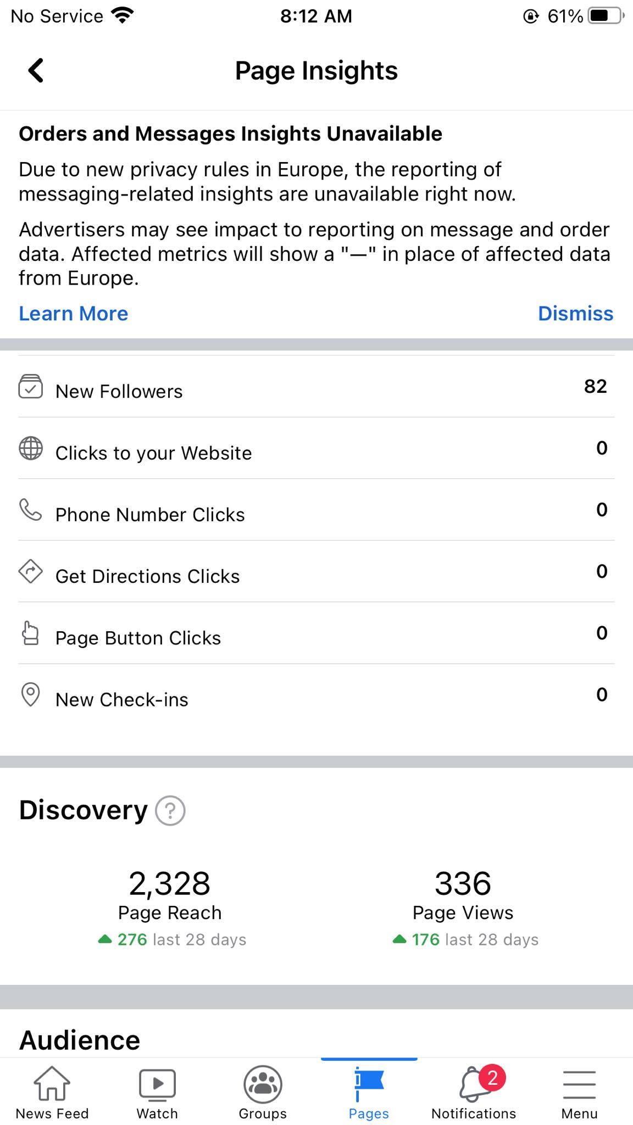Tap the globe icon for website clicks
Image resolution: width=633 pixels, height=1125 pixels.
[x=31, y=448]
